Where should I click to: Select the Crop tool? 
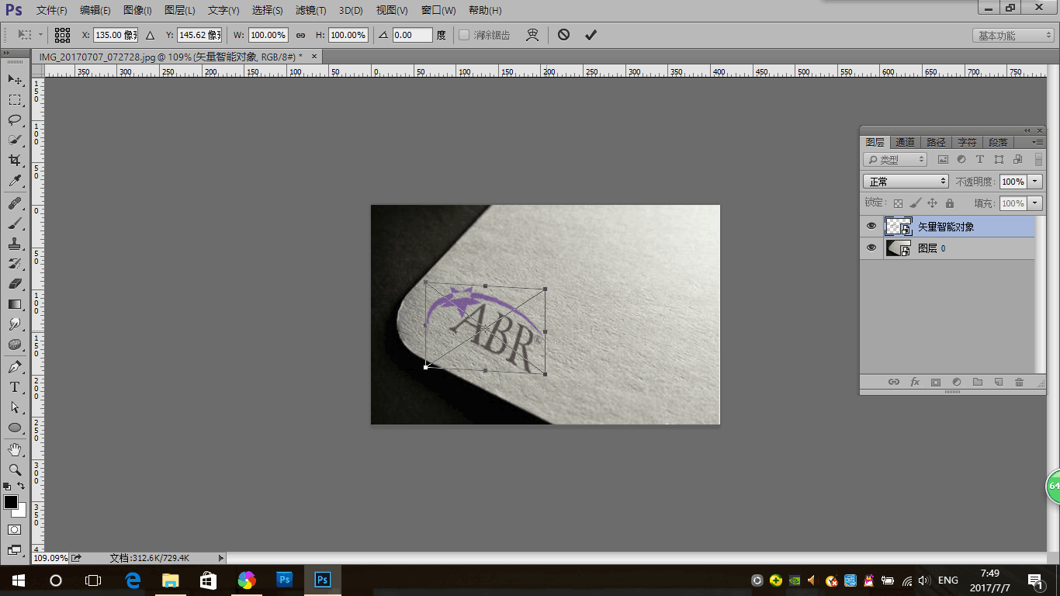point(15,160)
